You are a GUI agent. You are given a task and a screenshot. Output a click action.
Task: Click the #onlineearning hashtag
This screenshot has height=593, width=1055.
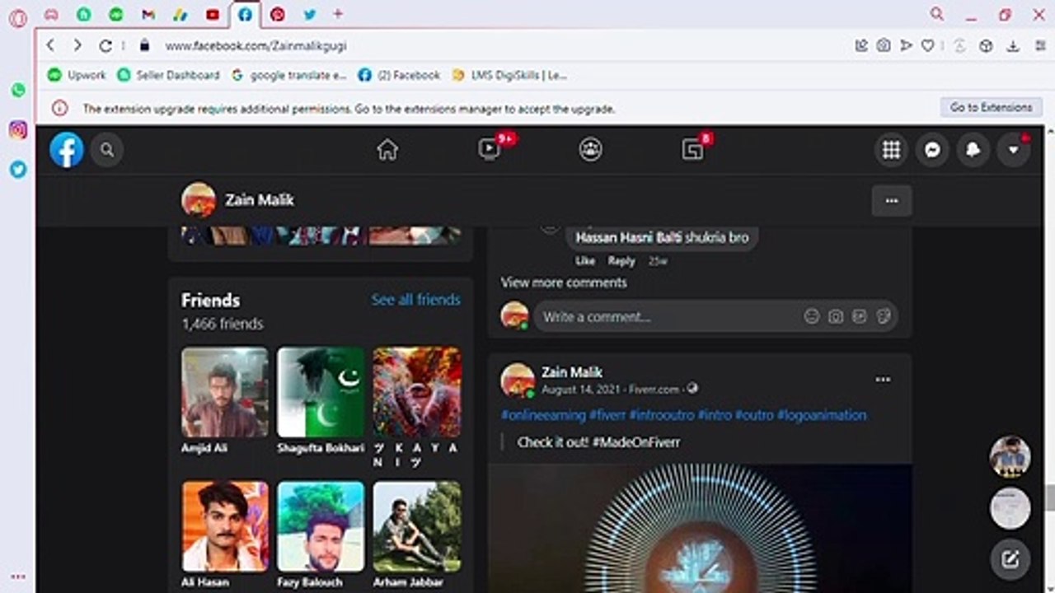coord(543,415)
